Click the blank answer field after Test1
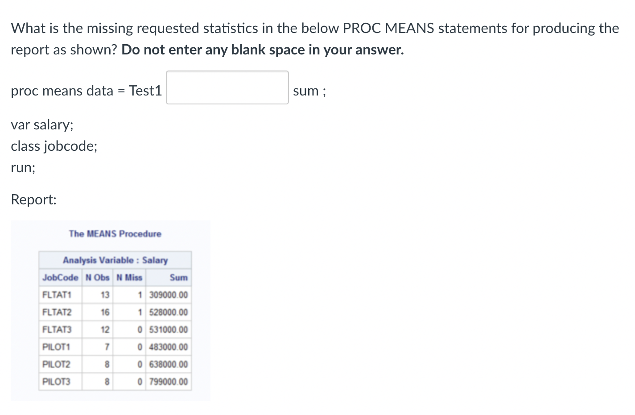 [227, 87]
